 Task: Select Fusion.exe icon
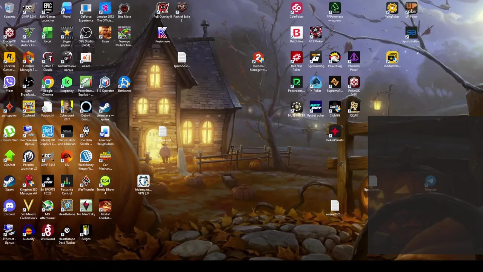[163, 35]
